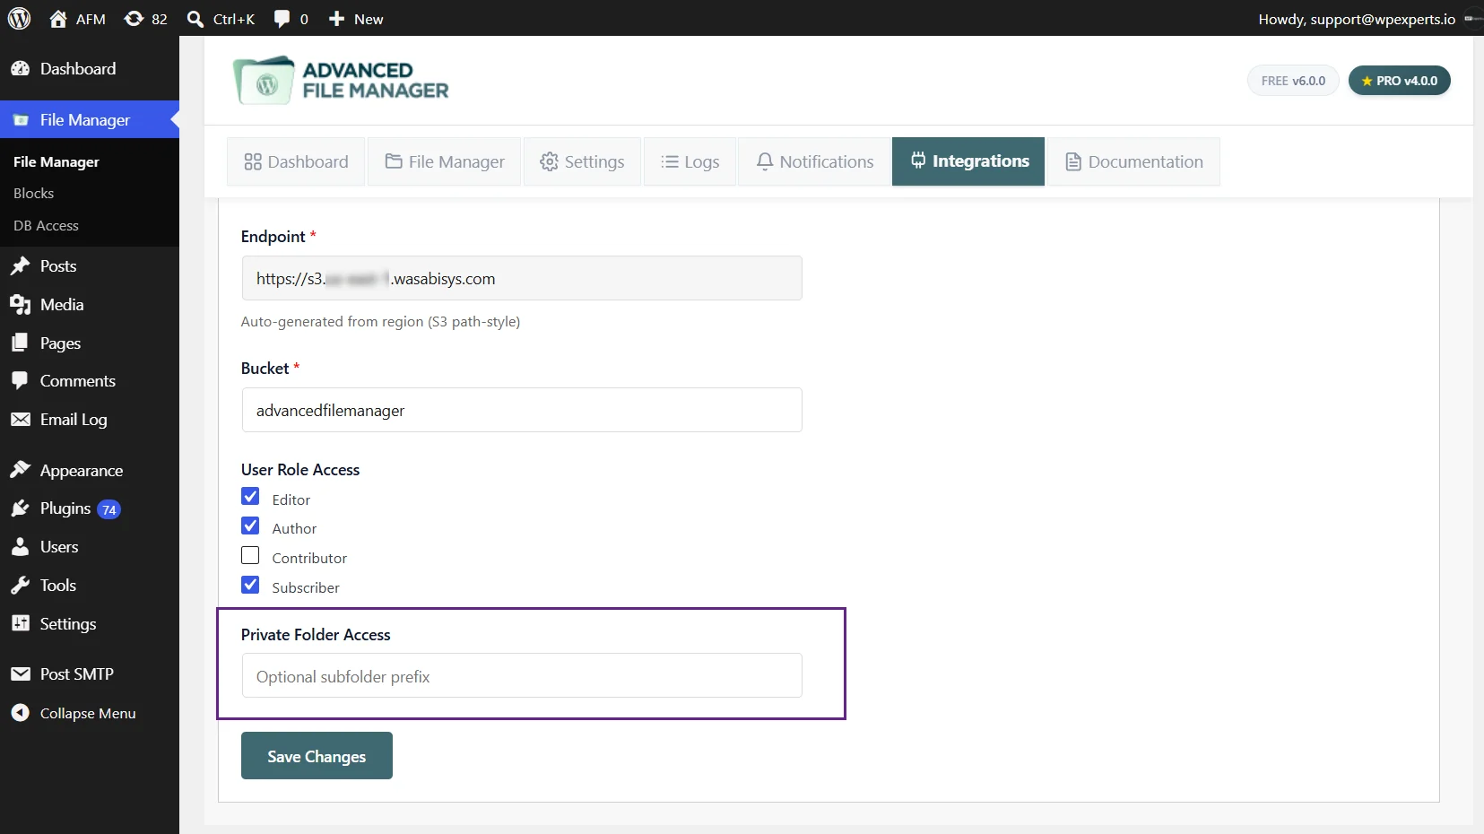The width and height of the screenshot is (1484, 834).
Task: Open the comments bubble in admin bar
Action: 282,19
